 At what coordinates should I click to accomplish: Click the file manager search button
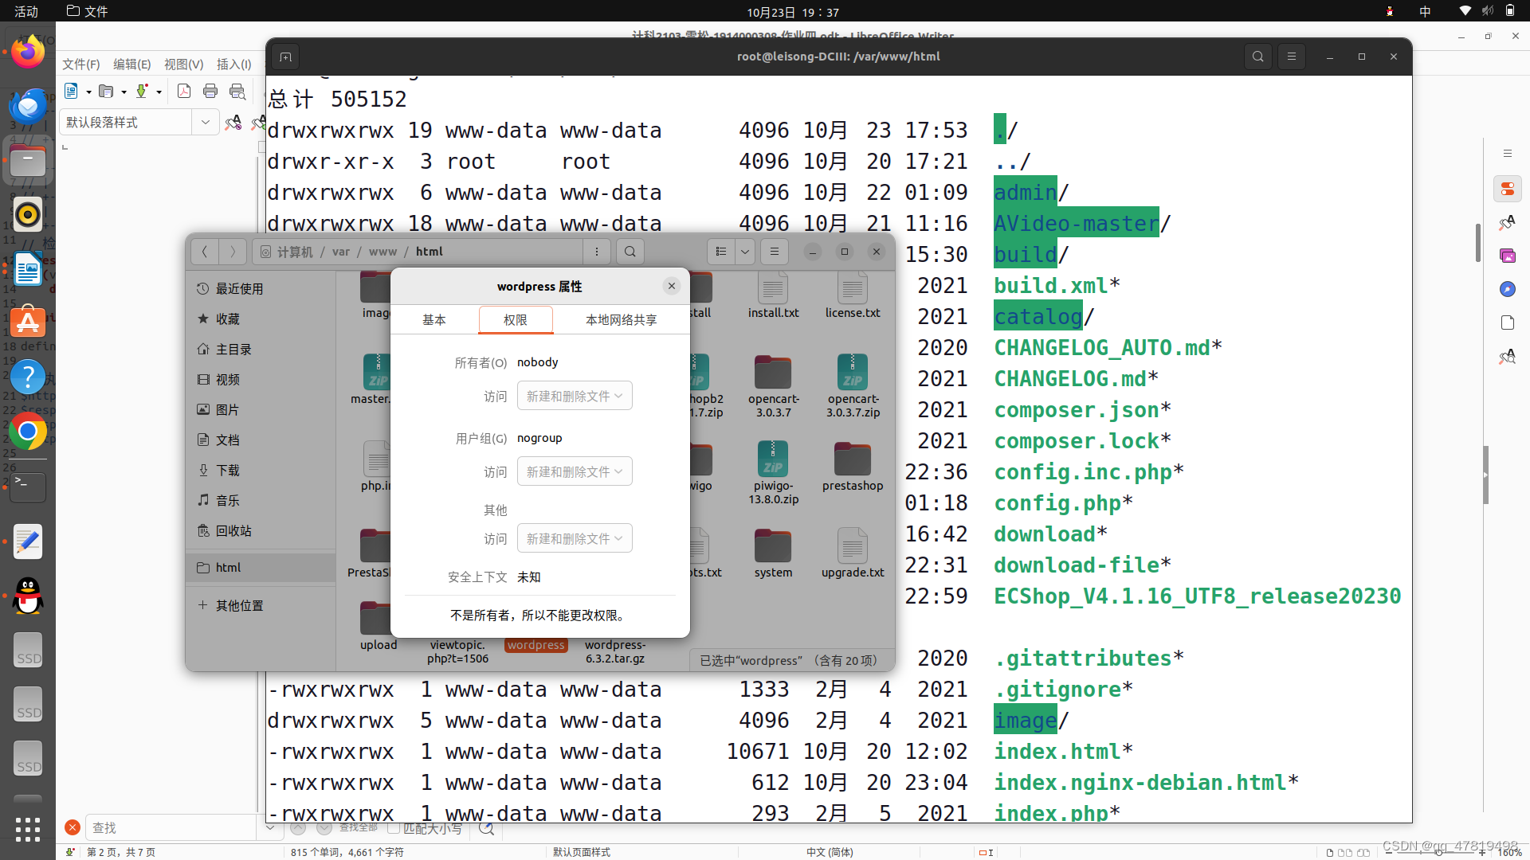[x=630, y=252]
